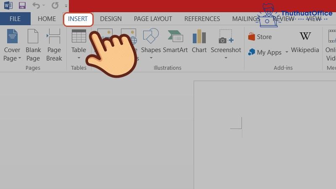336x189 pixels.
Task: Undo the last action
Action: pos(36,5)
